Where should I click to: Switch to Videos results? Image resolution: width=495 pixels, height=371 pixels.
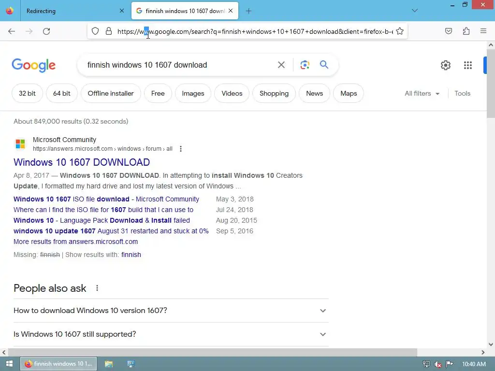pos(232,93)
